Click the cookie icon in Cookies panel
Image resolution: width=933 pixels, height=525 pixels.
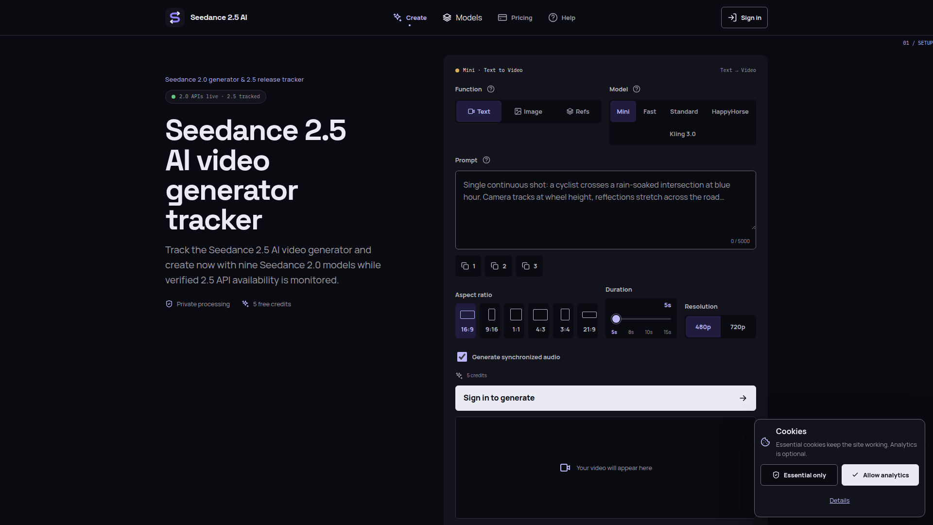point(765,442)
